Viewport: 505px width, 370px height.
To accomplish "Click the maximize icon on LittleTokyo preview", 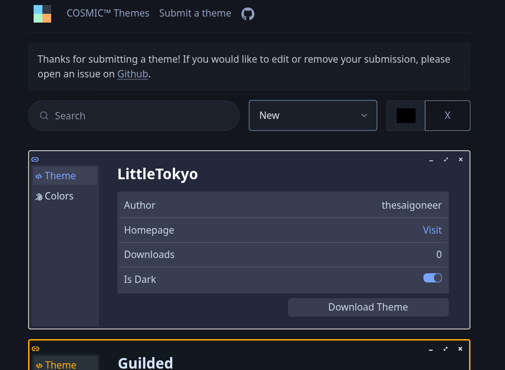I will click(x=446, y=159).
